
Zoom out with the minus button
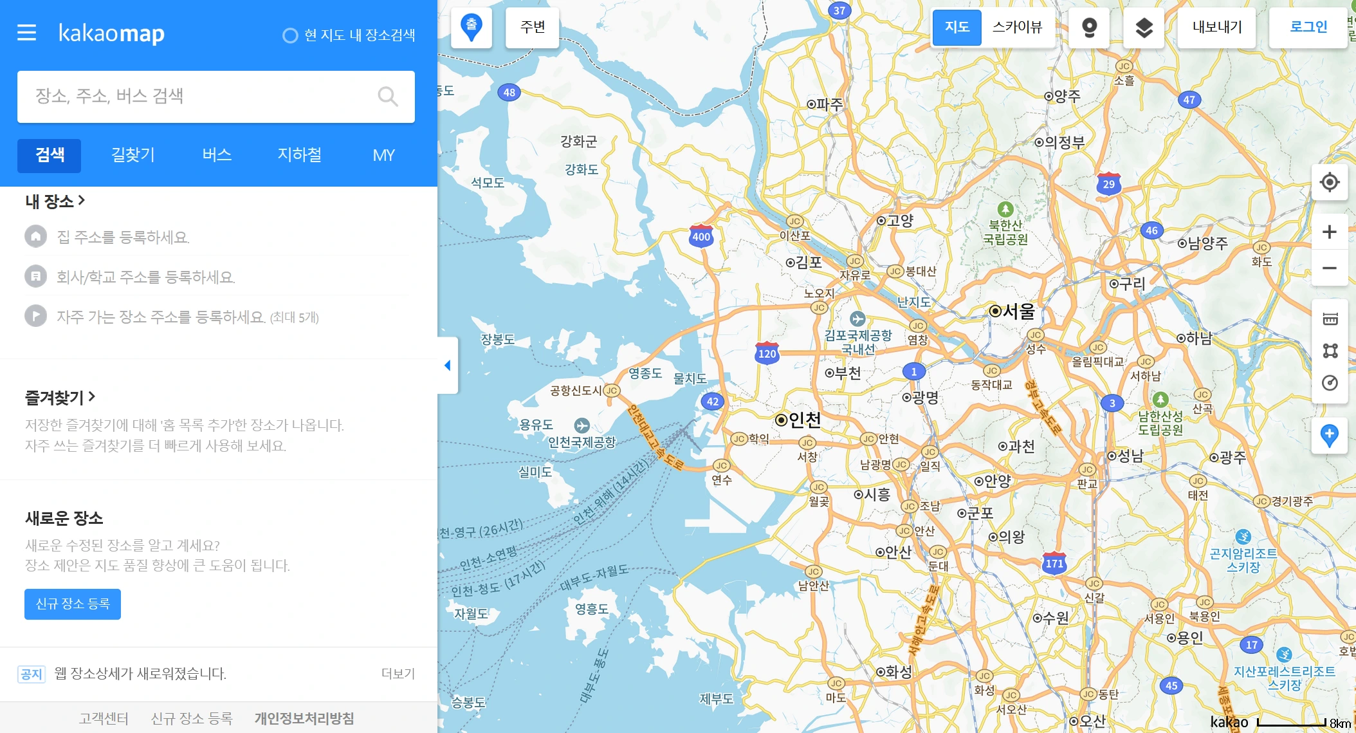coord(1330,268)
